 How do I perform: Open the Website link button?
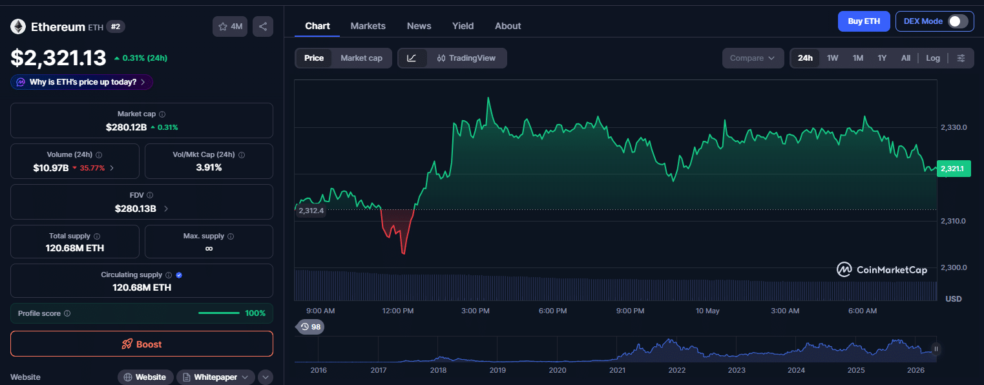[145, 377]
